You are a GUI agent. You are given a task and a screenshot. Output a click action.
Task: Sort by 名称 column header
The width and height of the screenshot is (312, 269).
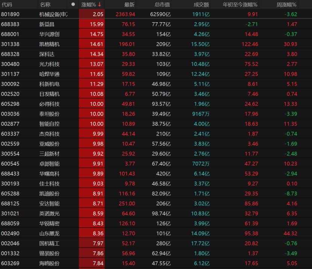(45, 5)
